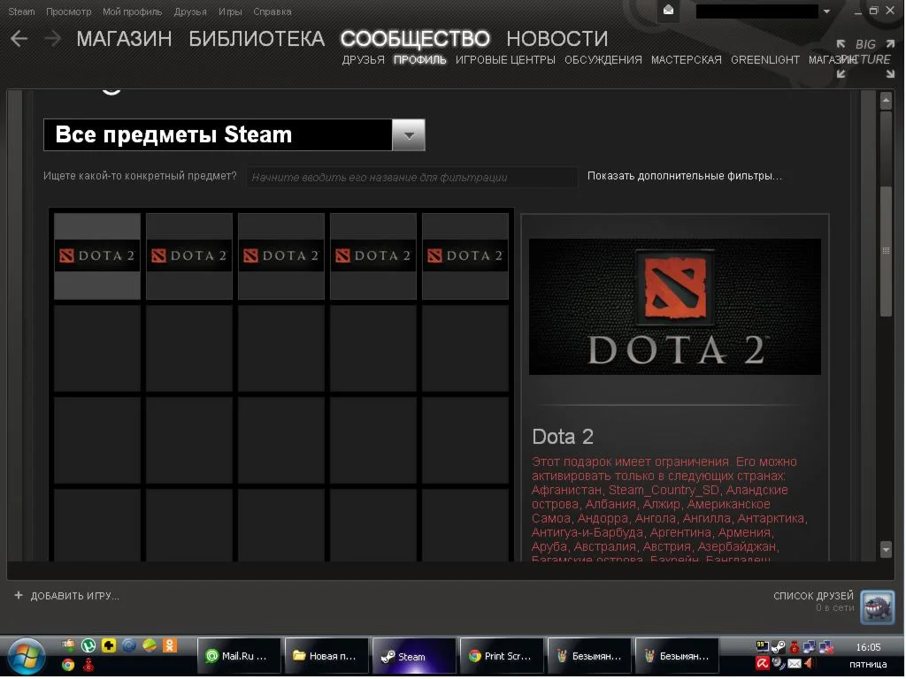The image size is (906, 679).
Task: Launch Google Chrome from the quick launch bar
Action: (x=67, y=664)
